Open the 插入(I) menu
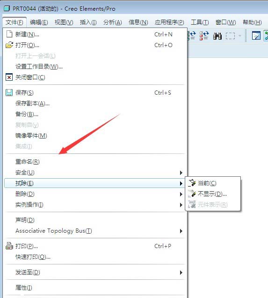Image resolution: width=268 pixels, height=298 pixels. 88,22
